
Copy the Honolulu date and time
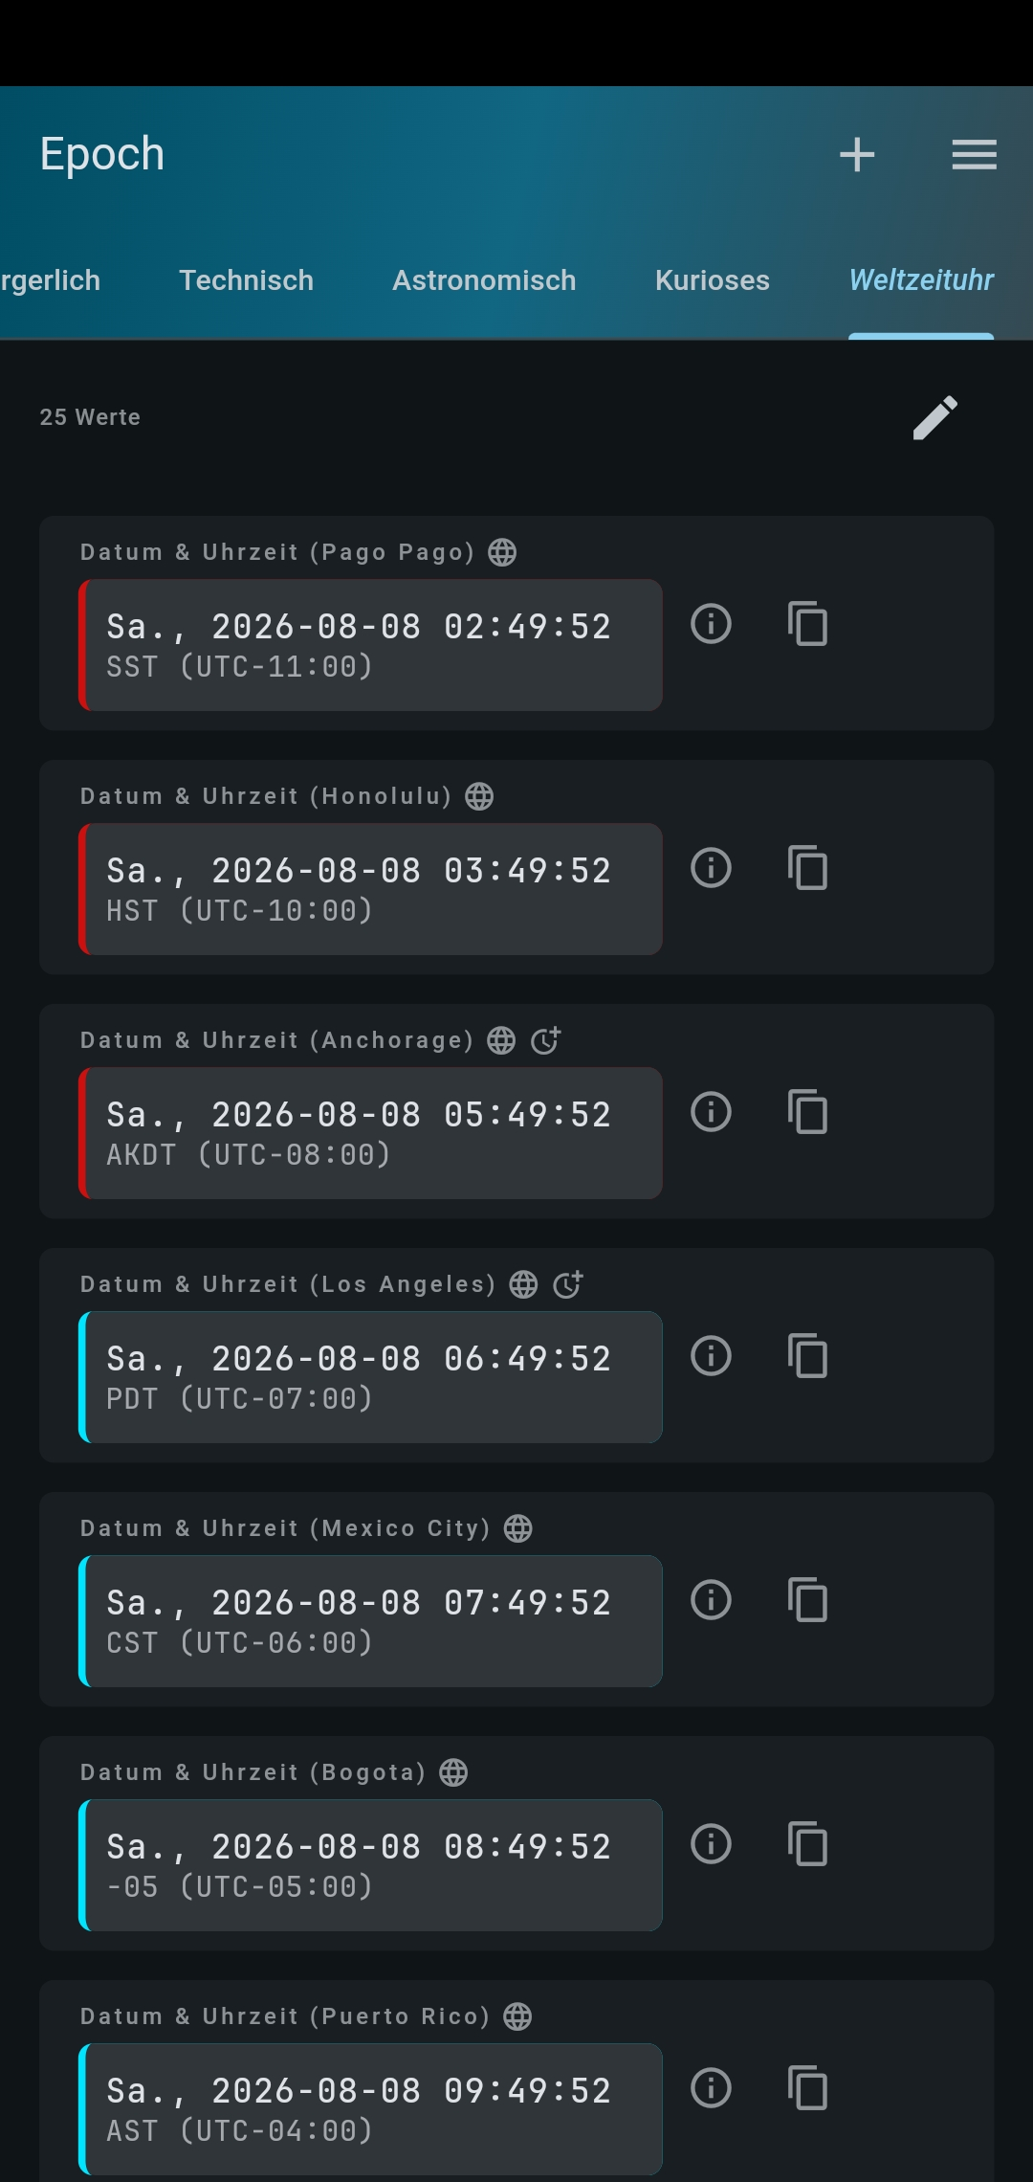coord(807,868)
